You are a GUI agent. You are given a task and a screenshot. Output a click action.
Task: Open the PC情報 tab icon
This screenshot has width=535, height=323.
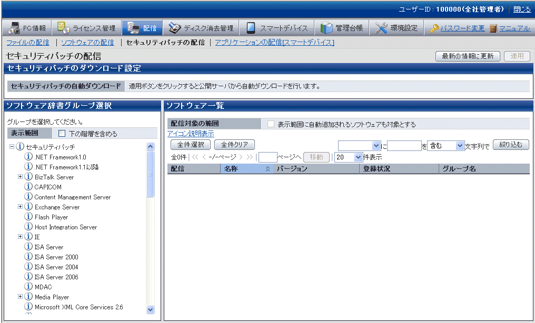point(14,28)
